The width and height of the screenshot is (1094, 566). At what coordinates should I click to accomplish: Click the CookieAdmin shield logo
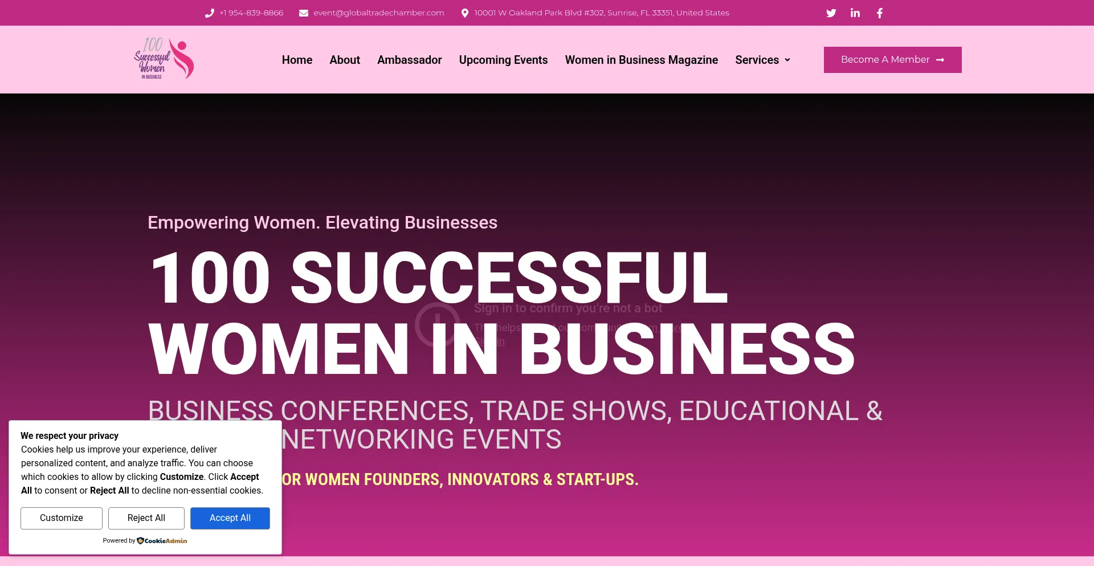pyautogui.click(x=140, y=541)
